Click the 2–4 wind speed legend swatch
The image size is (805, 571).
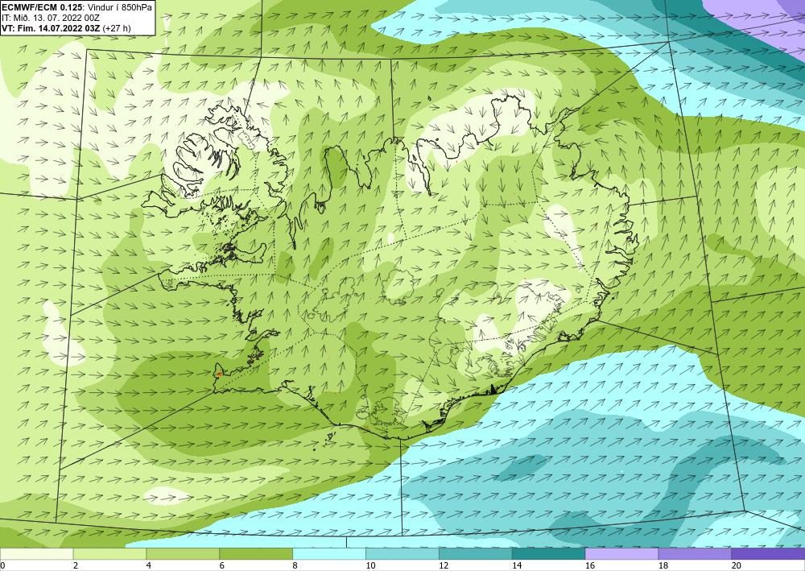(109, 554)
